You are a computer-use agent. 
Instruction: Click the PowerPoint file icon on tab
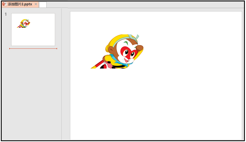[5, 4]
